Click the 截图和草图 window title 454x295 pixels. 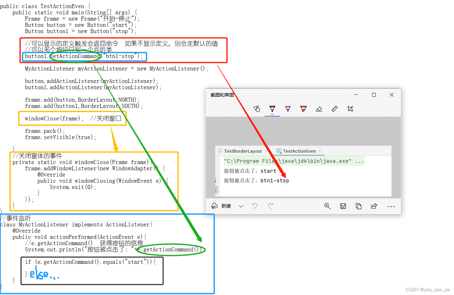pyautogui.click(x=222, y=95)
